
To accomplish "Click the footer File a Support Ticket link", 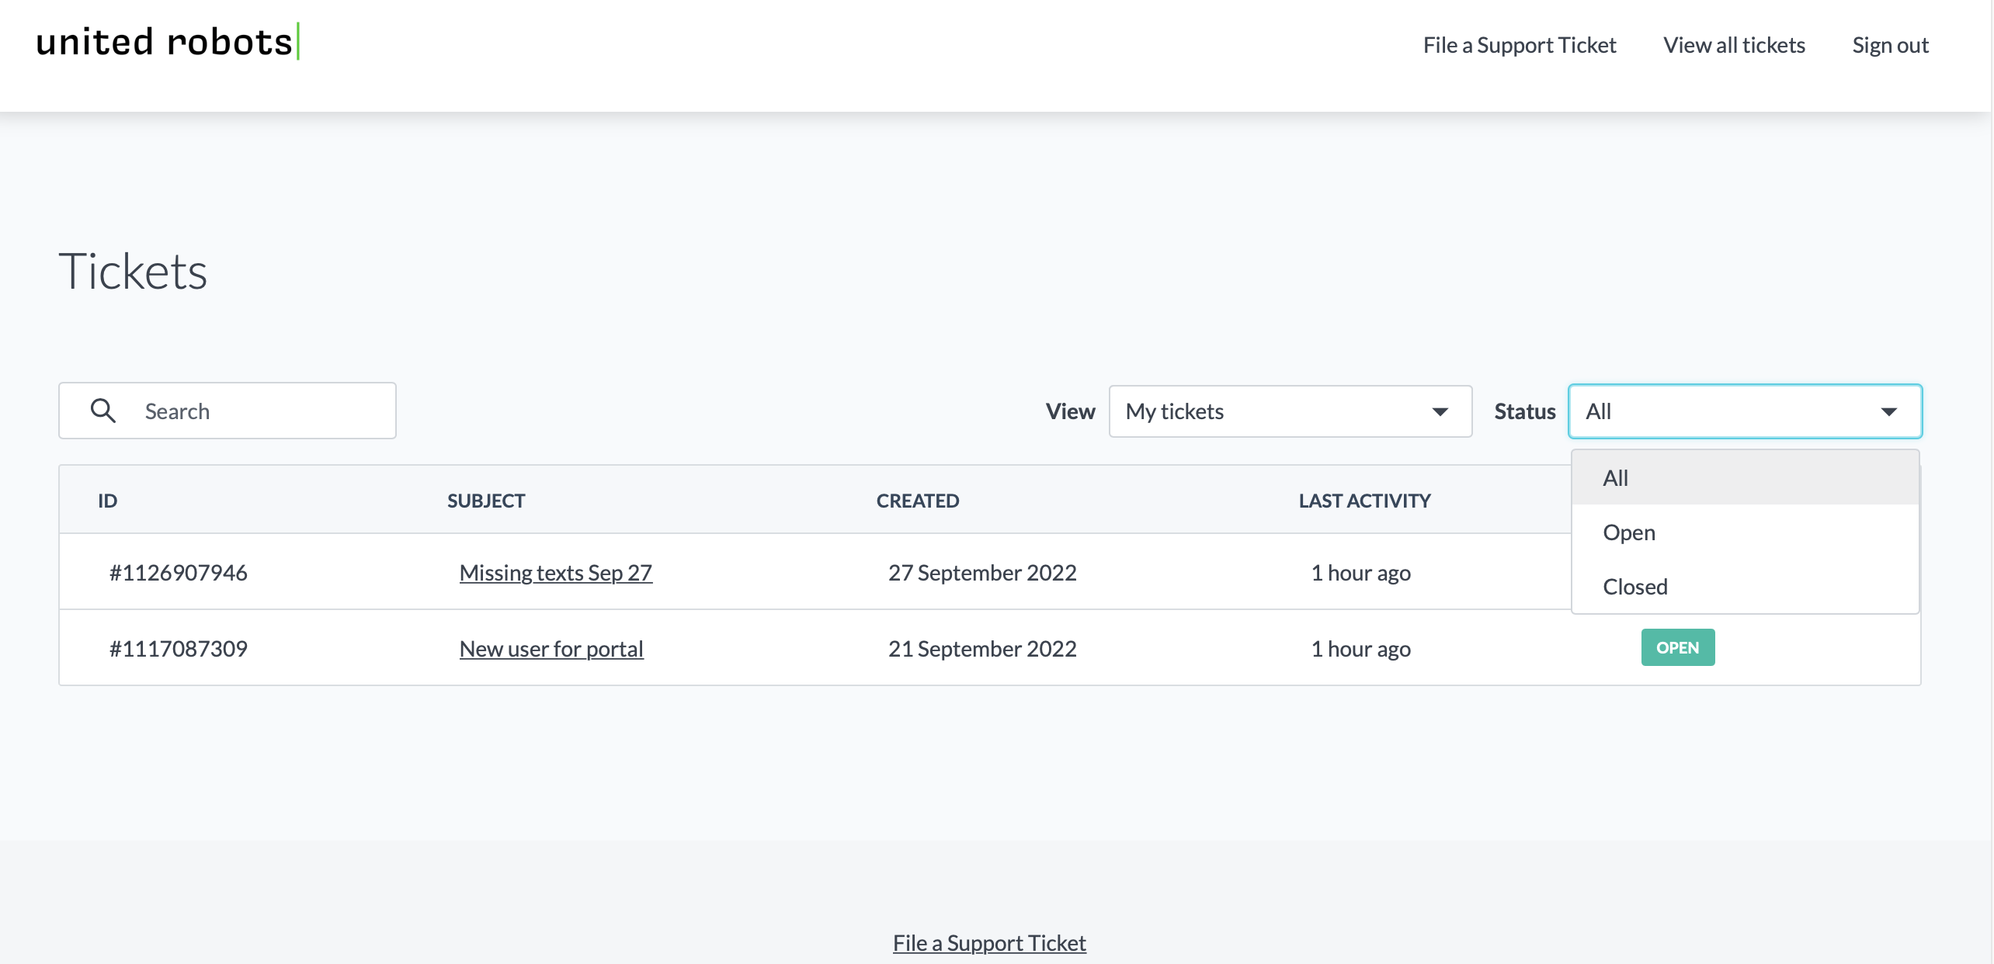I will click(989, 943).
